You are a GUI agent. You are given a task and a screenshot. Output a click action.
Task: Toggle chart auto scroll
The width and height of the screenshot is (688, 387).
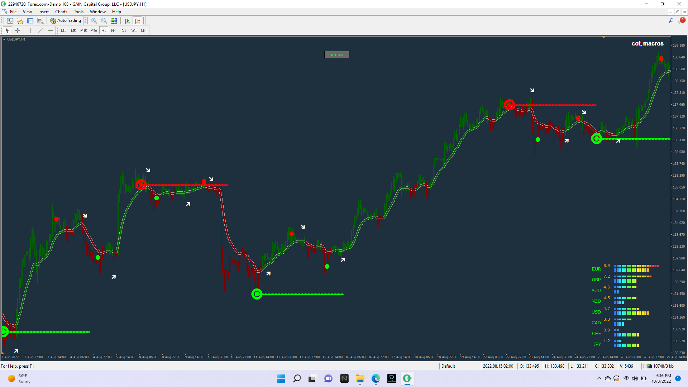pos(127,21)
